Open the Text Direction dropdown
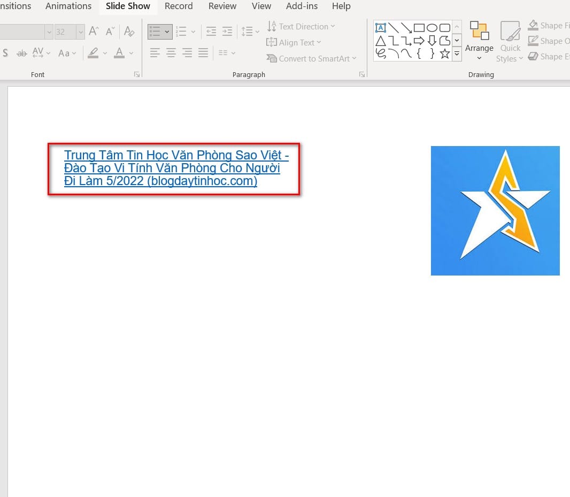The height and width of the screenshot is (497, 570). tap(301, 27)
